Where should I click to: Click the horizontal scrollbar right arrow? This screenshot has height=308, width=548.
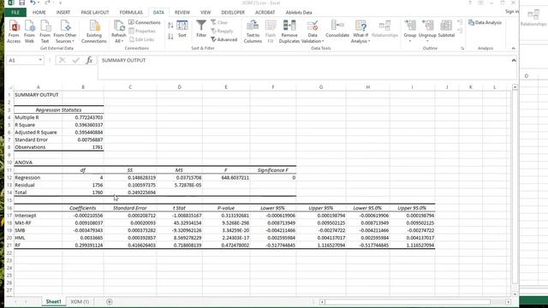point(509,302)
